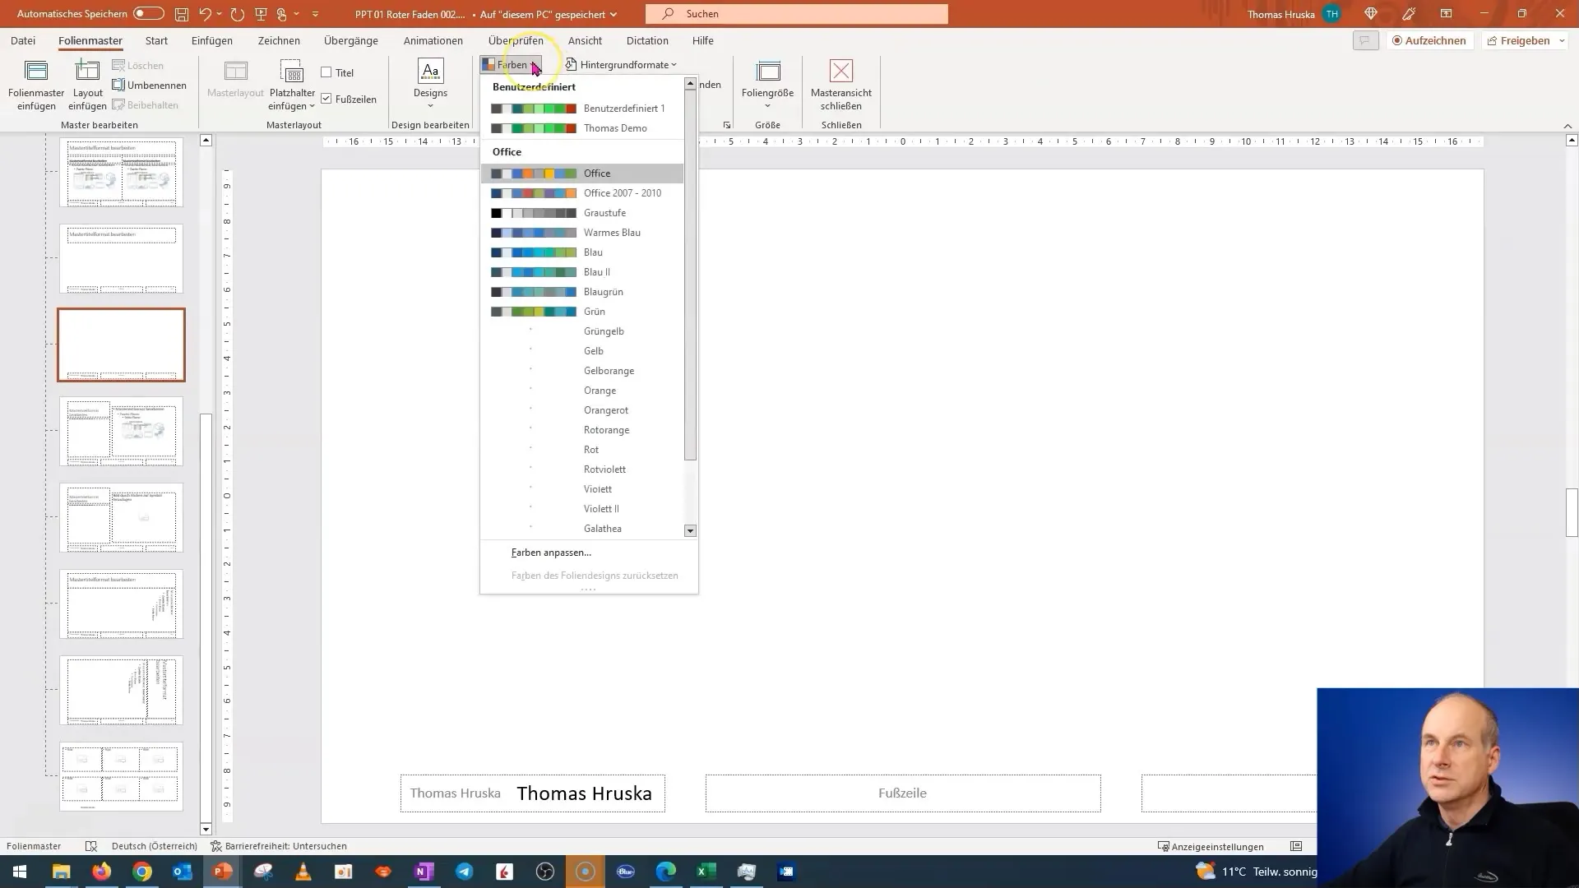Viewport: 1579px width, 888px height.
Task: Open Telegram from the taskbar
Action: click(x=465, y=872)
